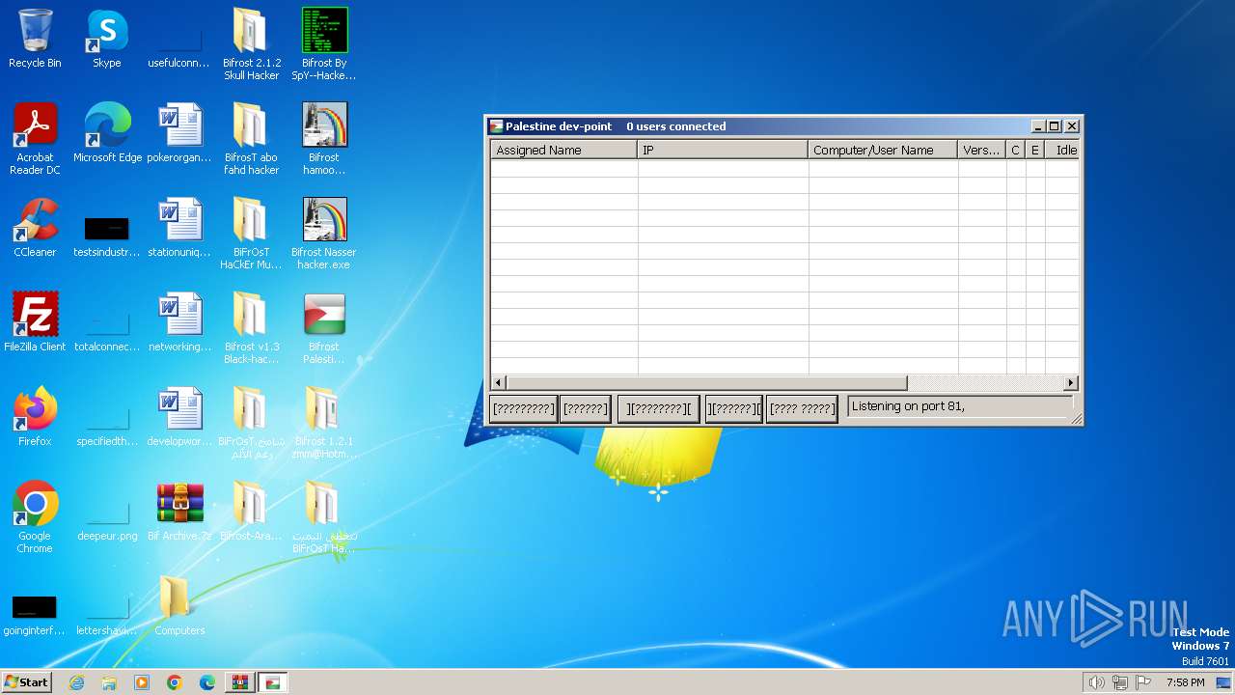Select the Bif Archive.7z WinRAR file
Viewport: 1235px width, 695px height.
(x=179, y=512)
